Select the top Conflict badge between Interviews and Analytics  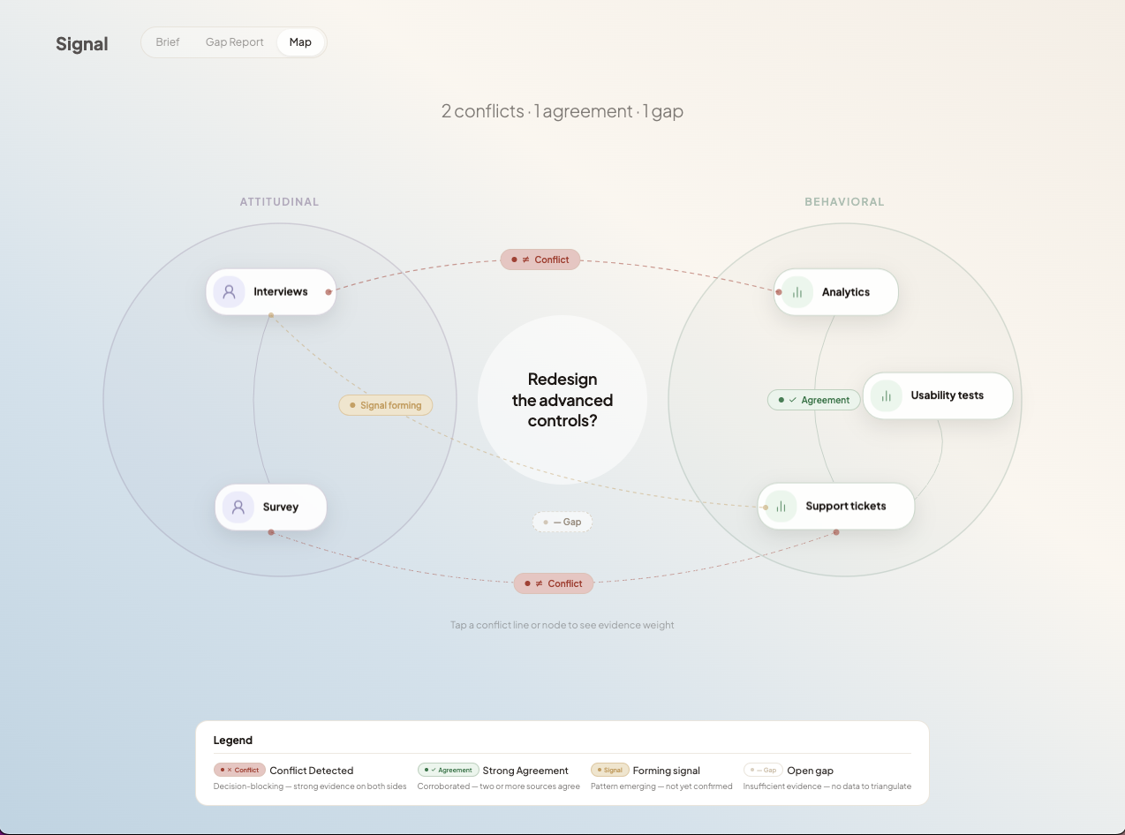[540, 260]
